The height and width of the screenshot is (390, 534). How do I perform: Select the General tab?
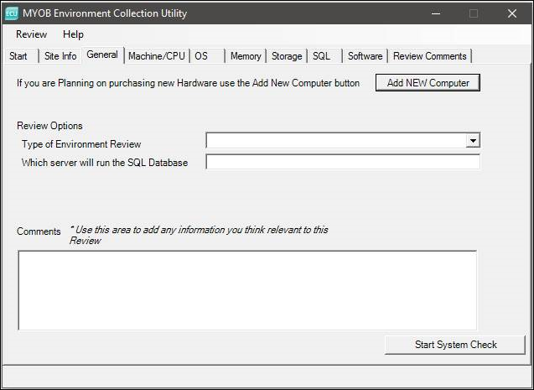tap(102, 55)
